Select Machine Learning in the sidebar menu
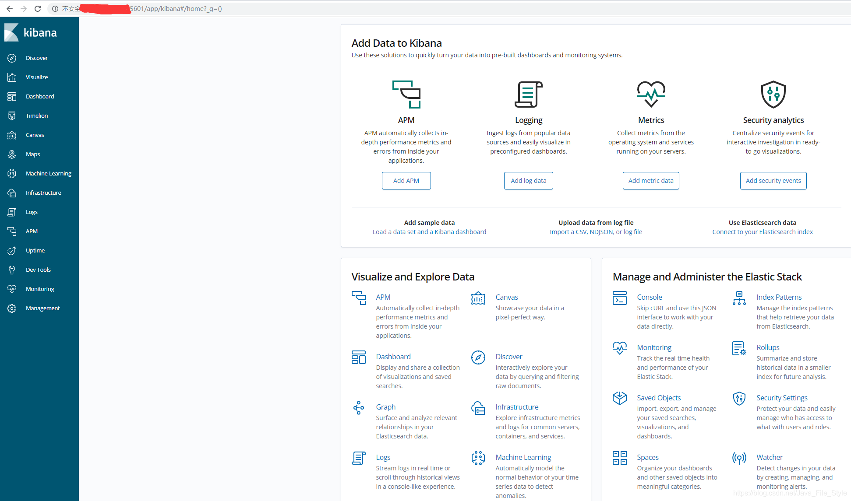This screenshot has width=851, height=501. tap(49, 174)
